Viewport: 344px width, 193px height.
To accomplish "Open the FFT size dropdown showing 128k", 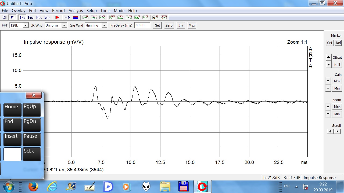I will coord(19,25).
